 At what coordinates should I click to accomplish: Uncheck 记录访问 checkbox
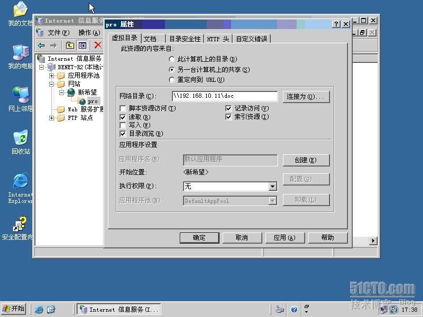point(228,108)
